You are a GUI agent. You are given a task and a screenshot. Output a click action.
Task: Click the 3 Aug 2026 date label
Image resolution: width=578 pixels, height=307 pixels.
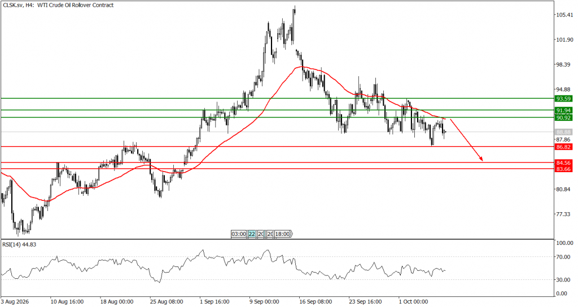[x=15, y=301]
